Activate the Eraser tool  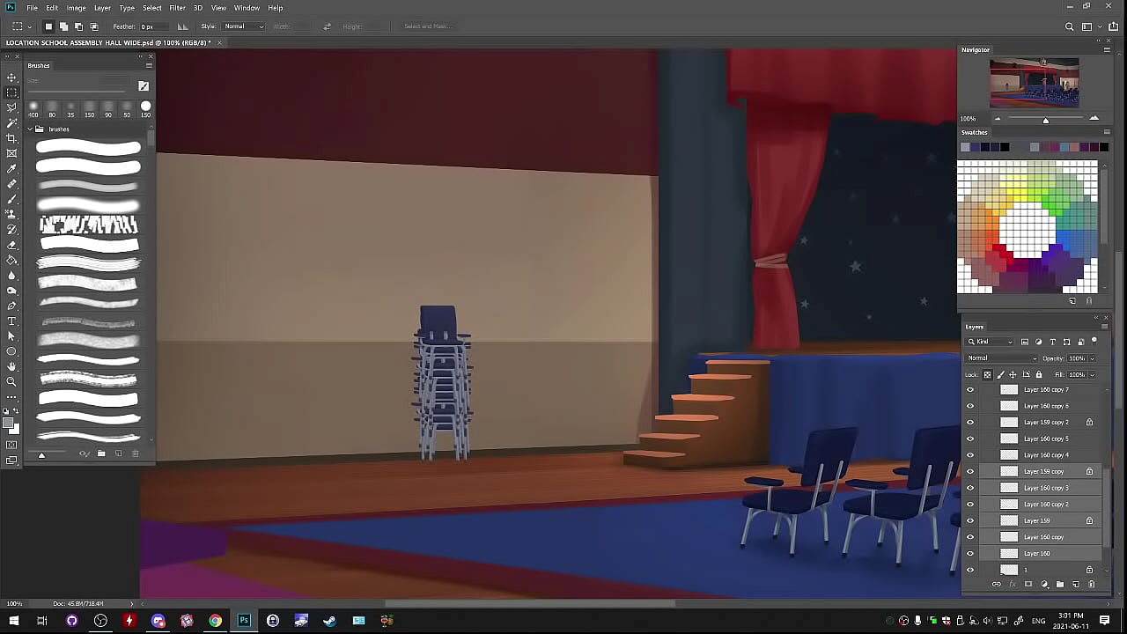(11, 246)
